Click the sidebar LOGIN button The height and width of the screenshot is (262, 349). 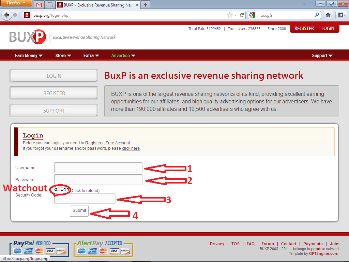pos(54,76)
